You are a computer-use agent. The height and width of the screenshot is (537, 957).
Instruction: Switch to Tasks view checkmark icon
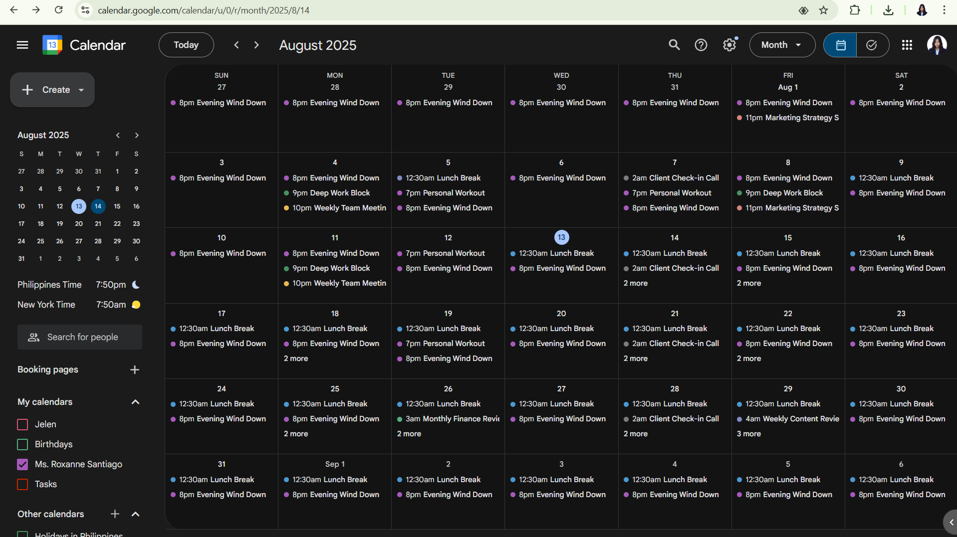pyautogui.click(x=872, y=45)
